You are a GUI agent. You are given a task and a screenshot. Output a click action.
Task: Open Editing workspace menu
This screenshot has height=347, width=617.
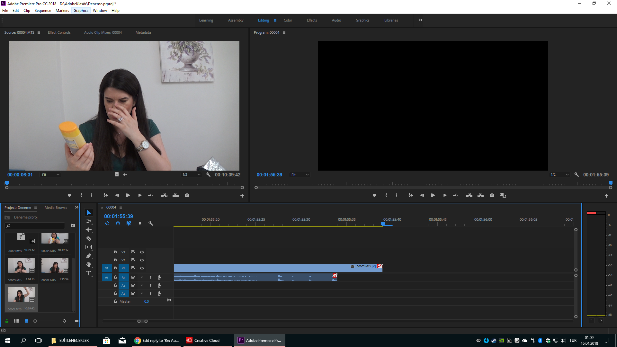pos(275,20)
